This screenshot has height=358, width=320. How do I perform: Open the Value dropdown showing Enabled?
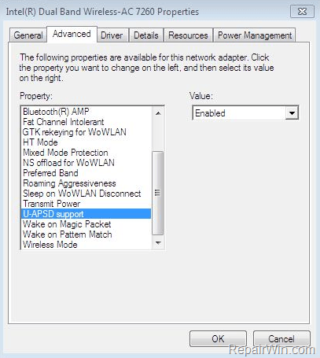(245, 113)
